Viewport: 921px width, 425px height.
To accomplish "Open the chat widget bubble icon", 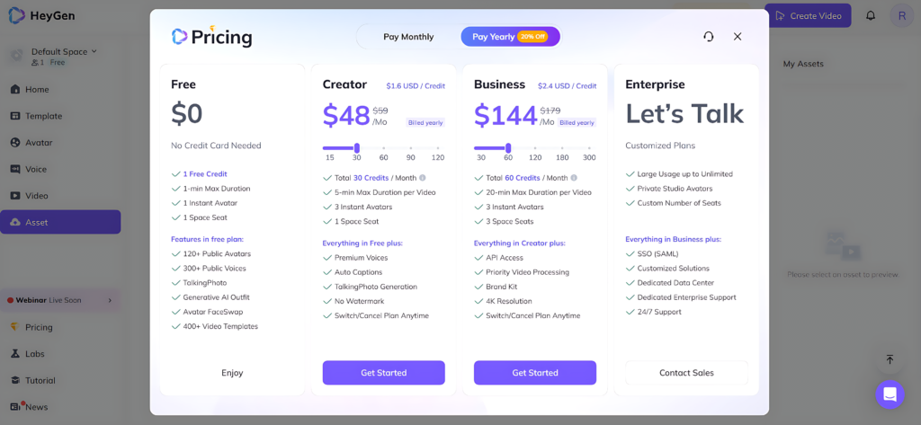I will click(890, 394).
